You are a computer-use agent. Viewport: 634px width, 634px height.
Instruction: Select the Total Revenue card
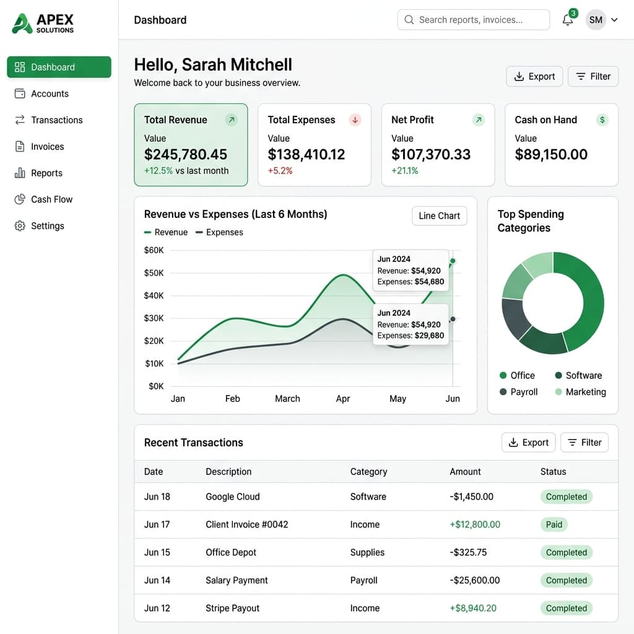(191, 145)
